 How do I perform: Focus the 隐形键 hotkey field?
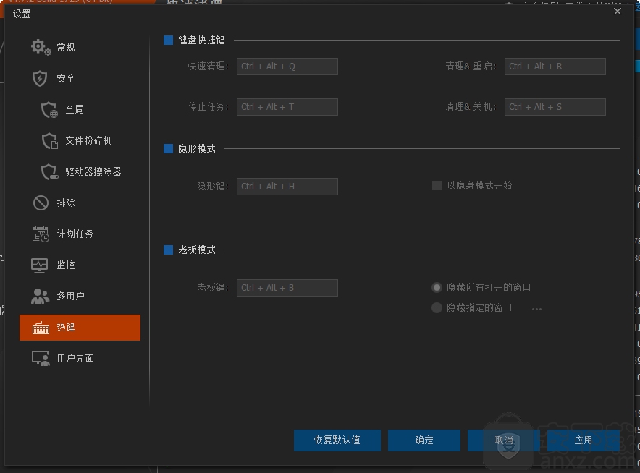tap(287, 187)
